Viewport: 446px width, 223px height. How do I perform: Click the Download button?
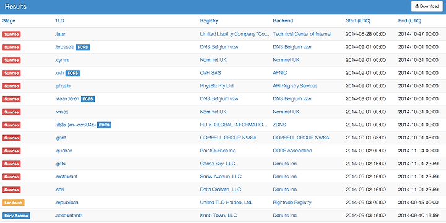point(427,7)
